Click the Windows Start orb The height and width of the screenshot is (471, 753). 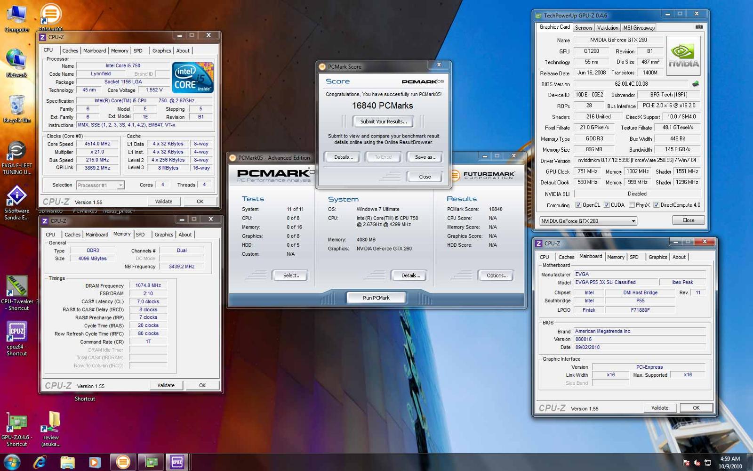pyautogui.click(x=12, y=462)
